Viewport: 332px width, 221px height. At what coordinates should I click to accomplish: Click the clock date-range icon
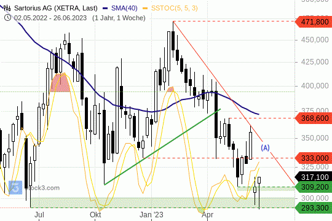(7, 18)
